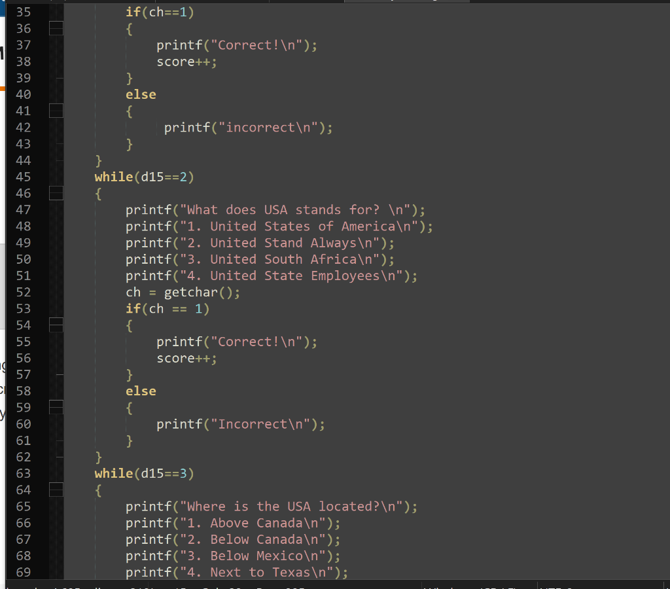Click the else keyword on line 58
Screen dimensions: 670x589
[141, 391]
